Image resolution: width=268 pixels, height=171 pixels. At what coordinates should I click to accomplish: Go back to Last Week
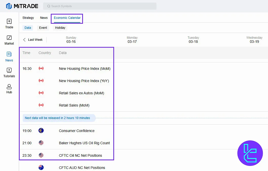[x=33, y=40]
